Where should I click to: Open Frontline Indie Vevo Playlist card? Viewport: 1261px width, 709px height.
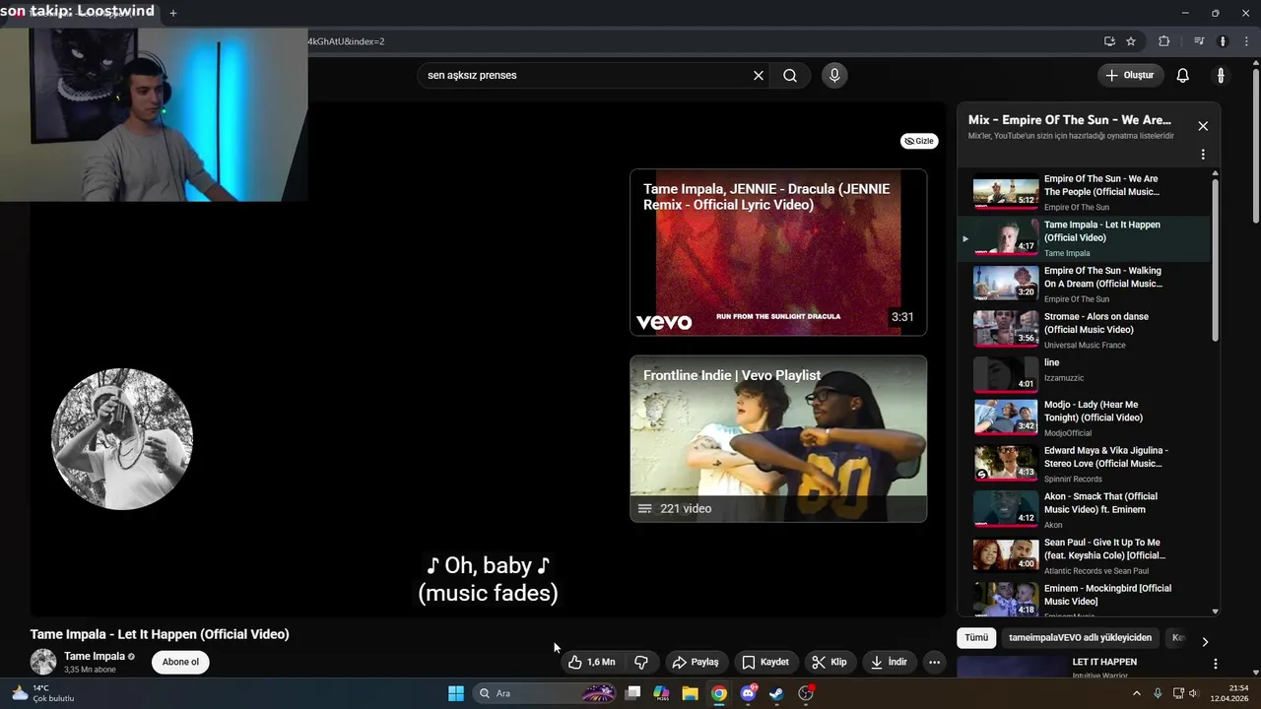click(x=778, y=438)
